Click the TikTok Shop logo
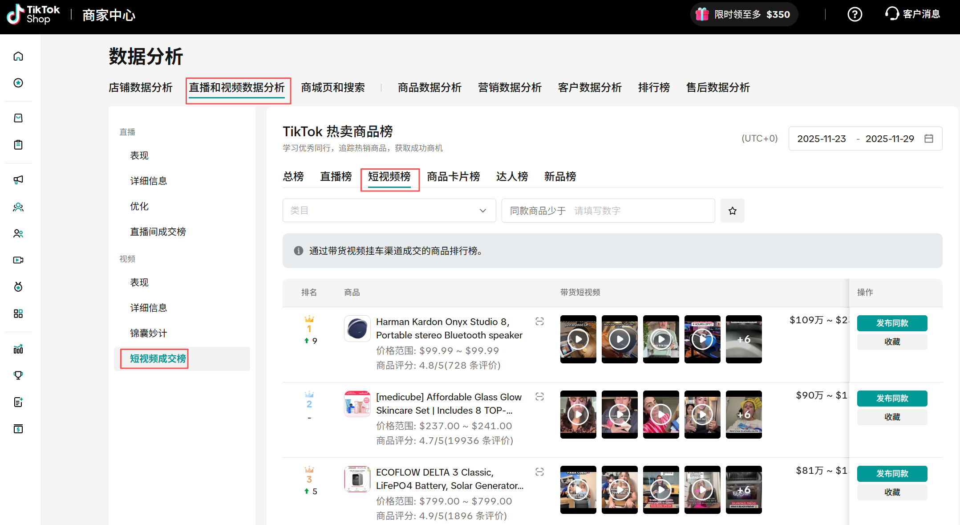The width and height of the screenshot is (960, 525). click(x=34, y=14)
